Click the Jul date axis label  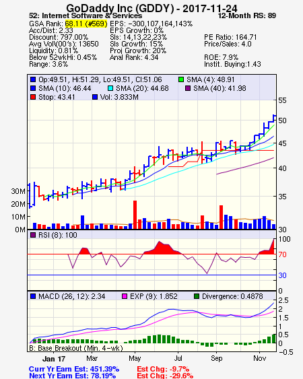178,358
